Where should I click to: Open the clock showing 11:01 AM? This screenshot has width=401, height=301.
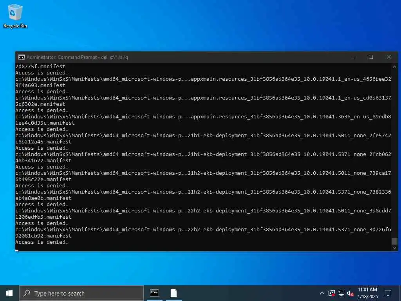click(367, 293)
